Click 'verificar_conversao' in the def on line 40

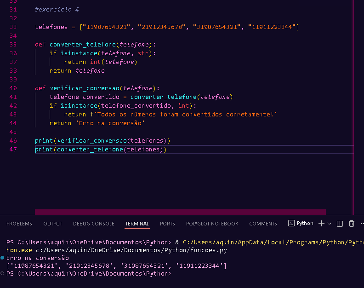tap(85, 88)
